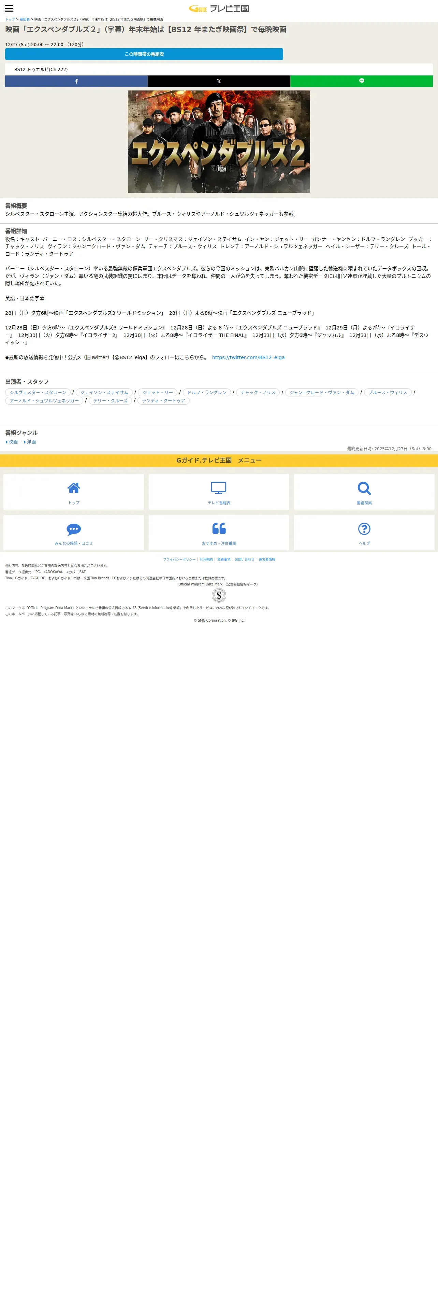Click the Official Program Data Mark icon
Viewport: 438px width, 1315px height.
[219, 595]
